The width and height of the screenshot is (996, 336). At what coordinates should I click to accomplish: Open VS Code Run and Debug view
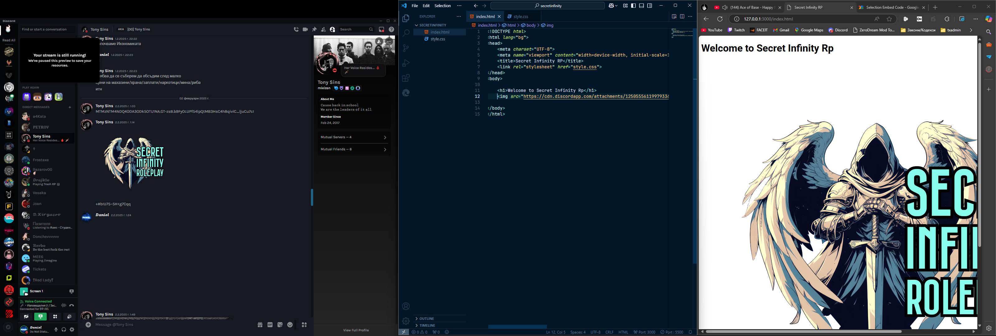[x=406, y=63]
